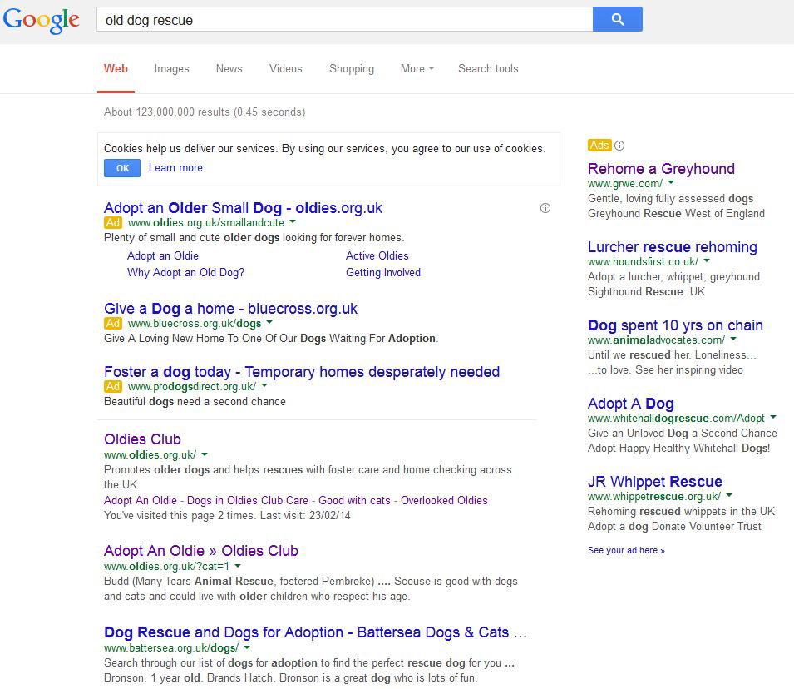Open Dogs in Oldies Club Care sublink

[x=248, y=500]
